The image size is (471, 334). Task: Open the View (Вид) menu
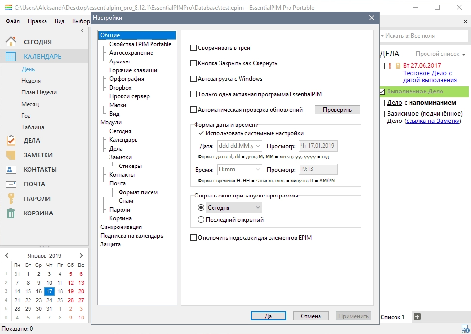coord(60,21)
